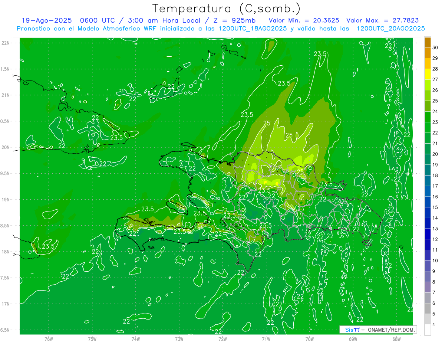Image resolution: width=445 pixels, height=344 pixels.
Task: Click the longitude axis label '76W'
Action: pyautogui.click(x=49, y=339)
